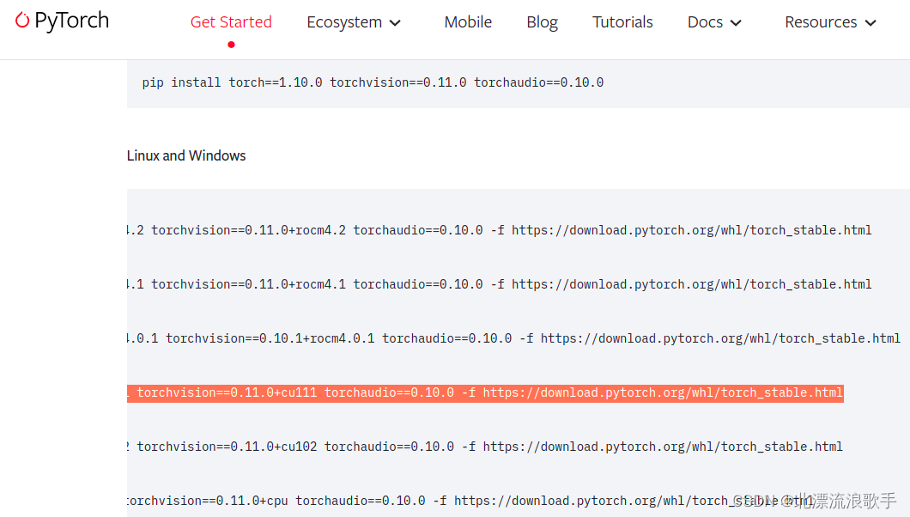The width and height of the screenshot is (910, 517).
Task: Go to the Mobile page
Action: tap(468, 22)
